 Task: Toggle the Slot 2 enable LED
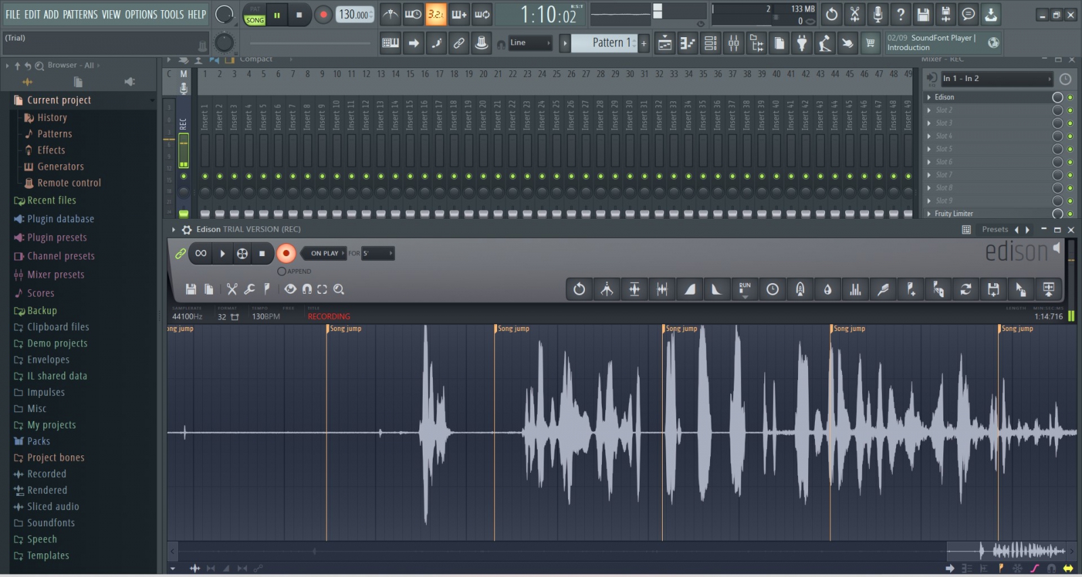[x=1070, y=110]
